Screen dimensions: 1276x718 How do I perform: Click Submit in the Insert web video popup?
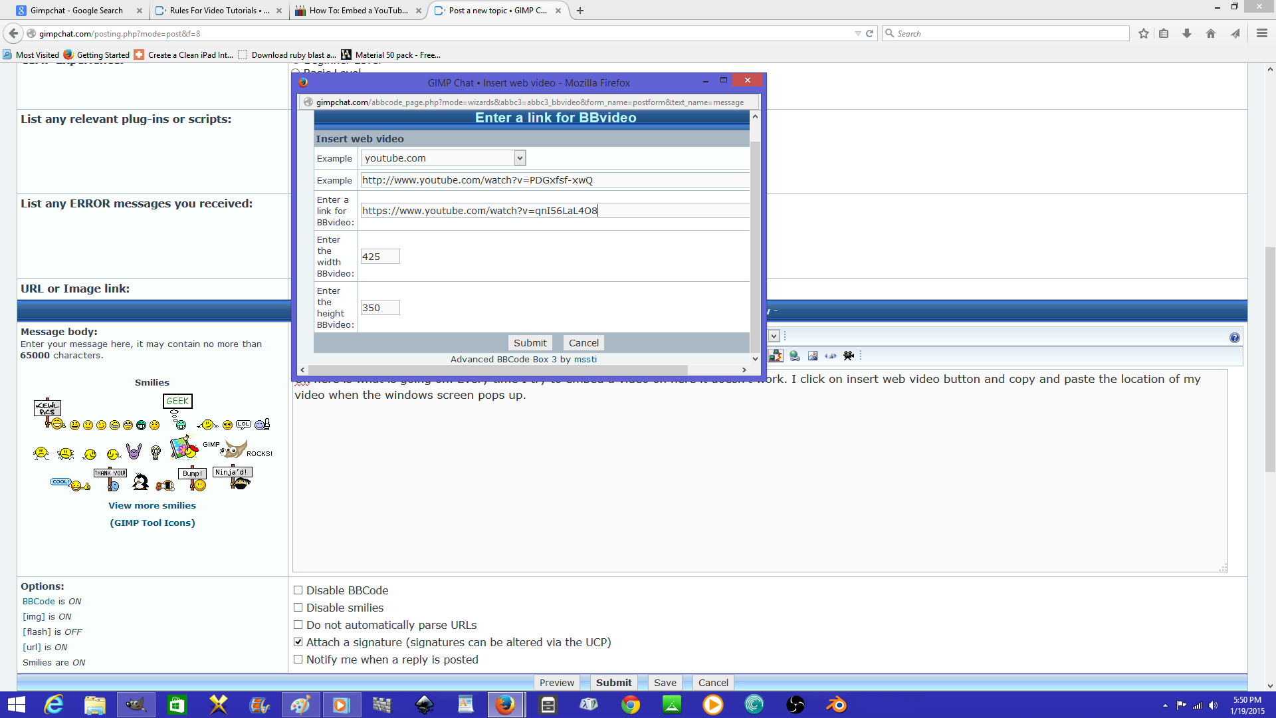[530, 343]
